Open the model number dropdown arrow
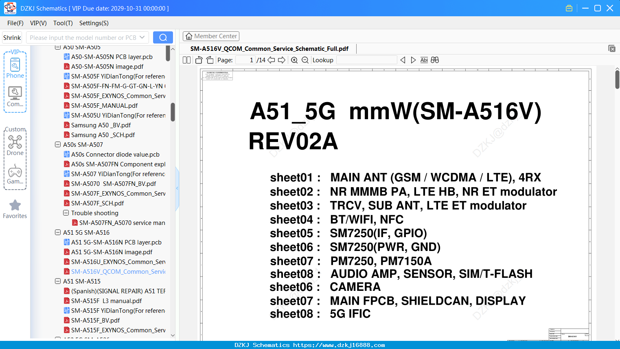The height and width of the screenshot is (349, 620). tap(142, 37)
